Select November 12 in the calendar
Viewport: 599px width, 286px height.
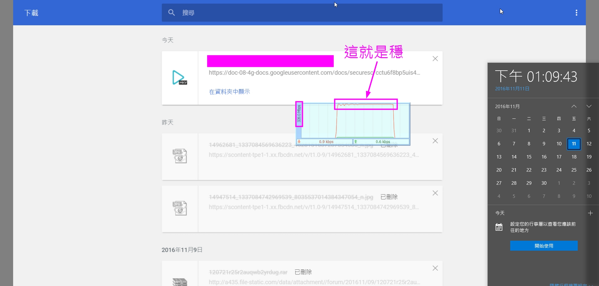tap(589, 144)
